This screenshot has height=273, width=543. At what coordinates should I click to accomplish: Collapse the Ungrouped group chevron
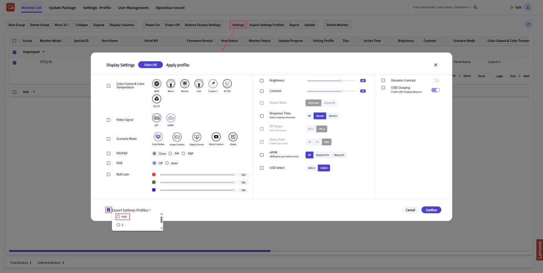coord(44,52)
